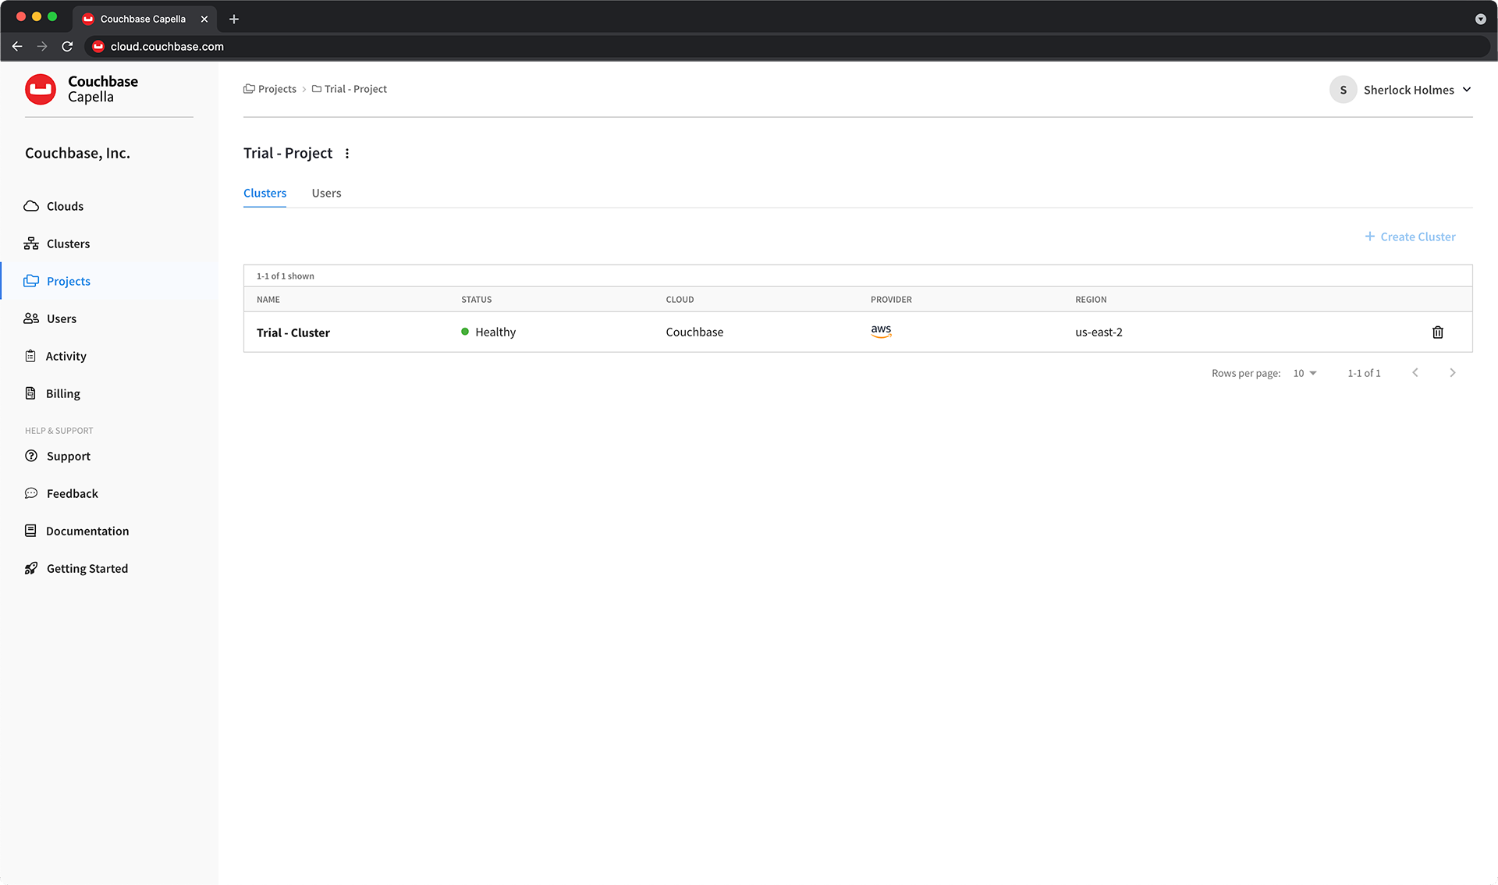
Task: Switch to the Users tab
Action: 326,193
